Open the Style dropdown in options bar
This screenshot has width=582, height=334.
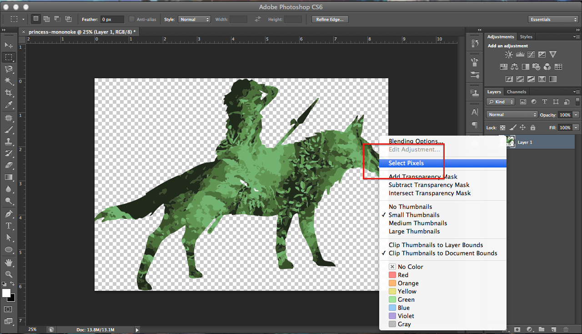194,20
